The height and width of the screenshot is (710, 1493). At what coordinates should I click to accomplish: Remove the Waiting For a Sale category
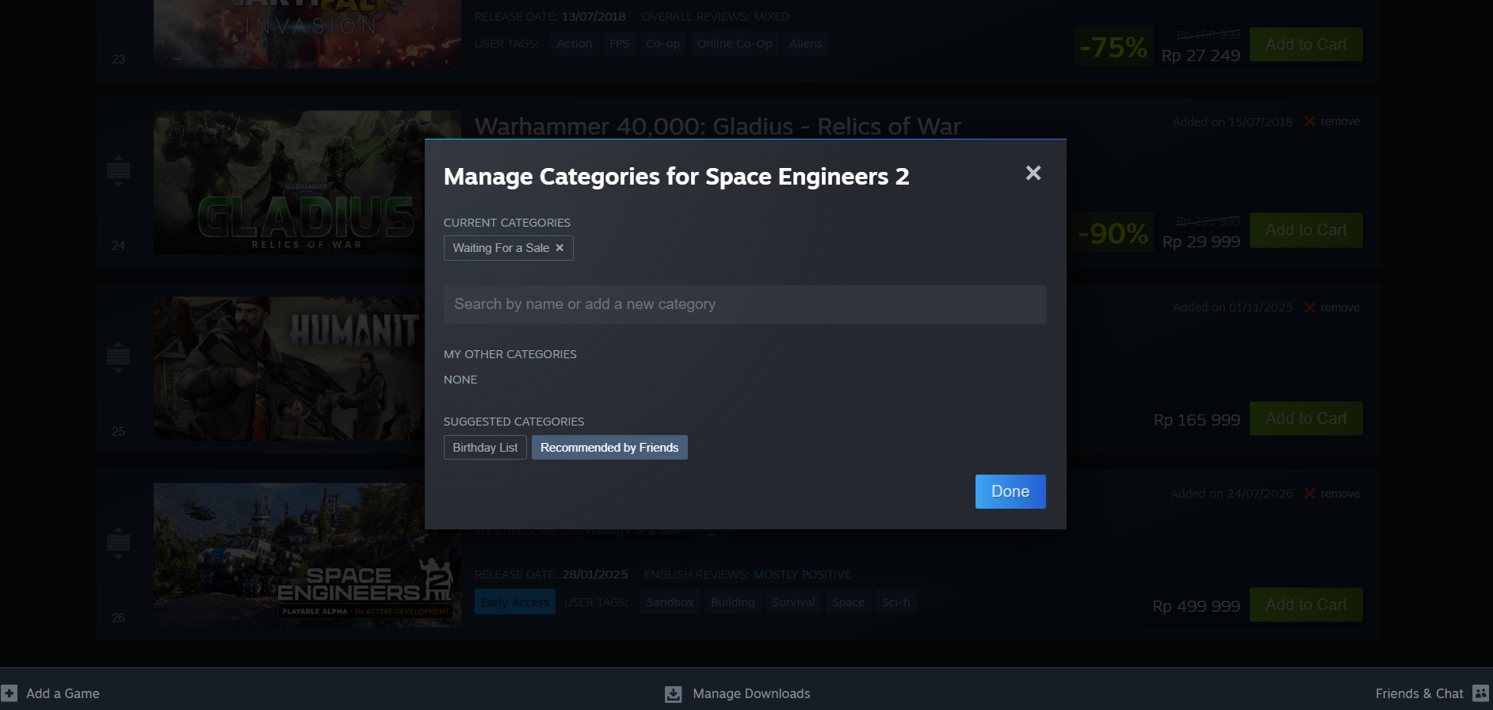click(x=559, y=248)
